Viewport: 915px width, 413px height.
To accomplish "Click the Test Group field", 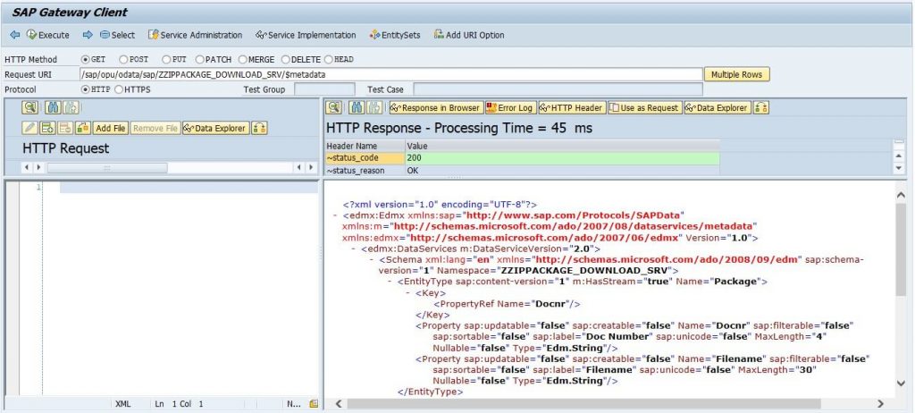I will 324,89.
